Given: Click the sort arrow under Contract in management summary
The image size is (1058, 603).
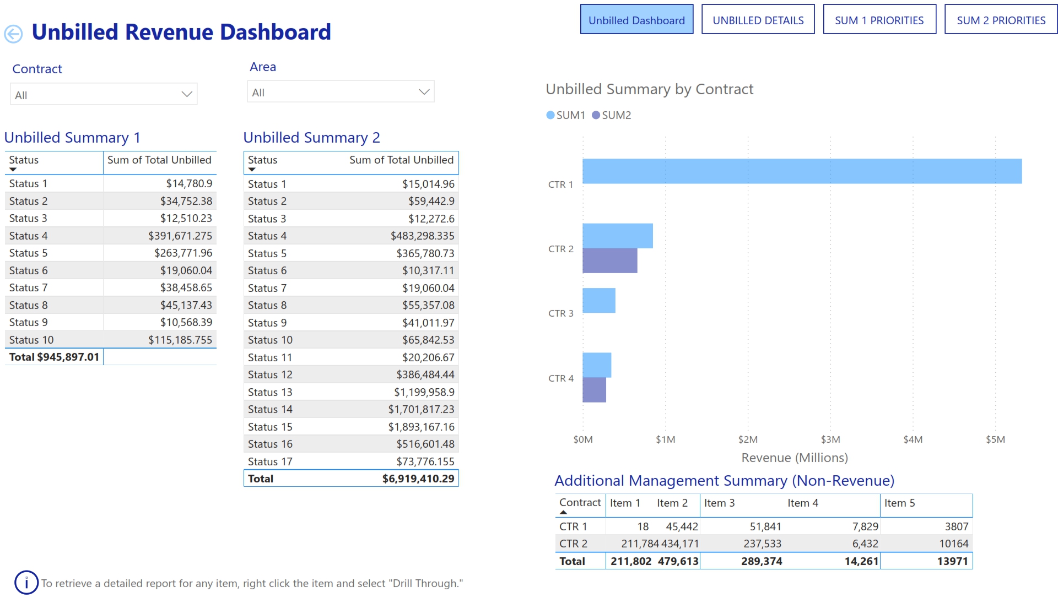Looking at the screenshot, I should point(563,512).
